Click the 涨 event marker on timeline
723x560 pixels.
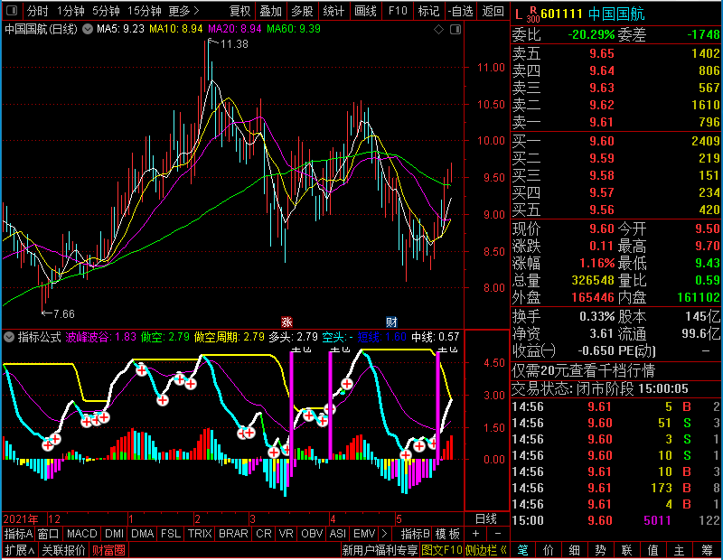286,322
